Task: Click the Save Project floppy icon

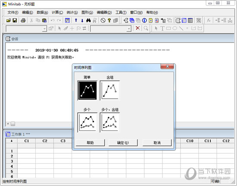Action: coord(15,20)
